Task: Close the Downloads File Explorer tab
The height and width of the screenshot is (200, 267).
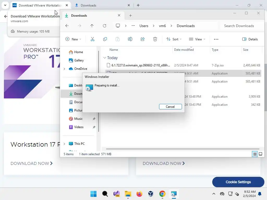Action: coord(119,15)
